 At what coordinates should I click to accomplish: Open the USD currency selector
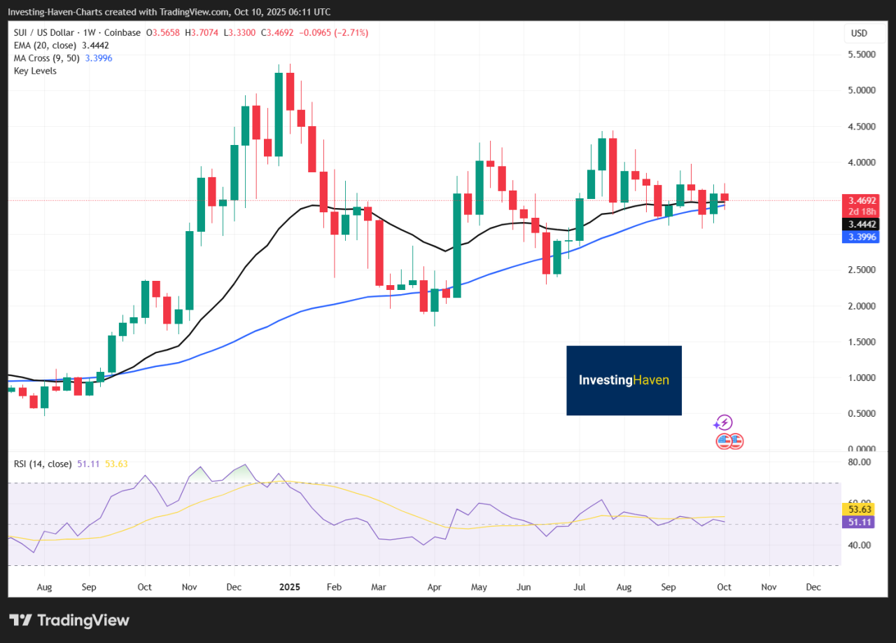coord(858,33)
